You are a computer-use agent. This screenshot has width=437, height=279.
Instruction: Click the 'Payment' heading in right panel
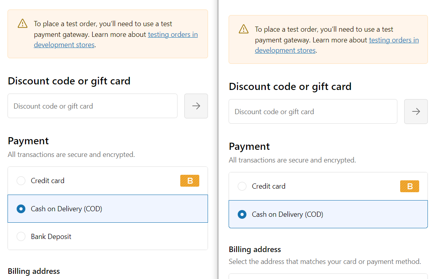point(249,146)
